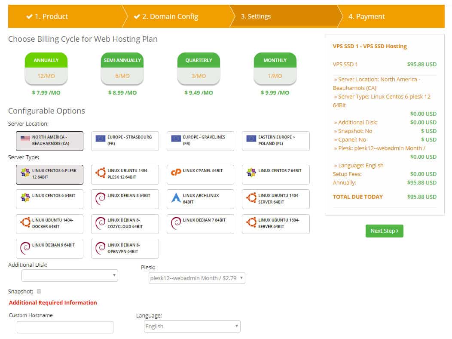The width and height of the screenshot is (452, 339).
Task: Click the Arch Linux logo icon
Action: coord(176,197)
